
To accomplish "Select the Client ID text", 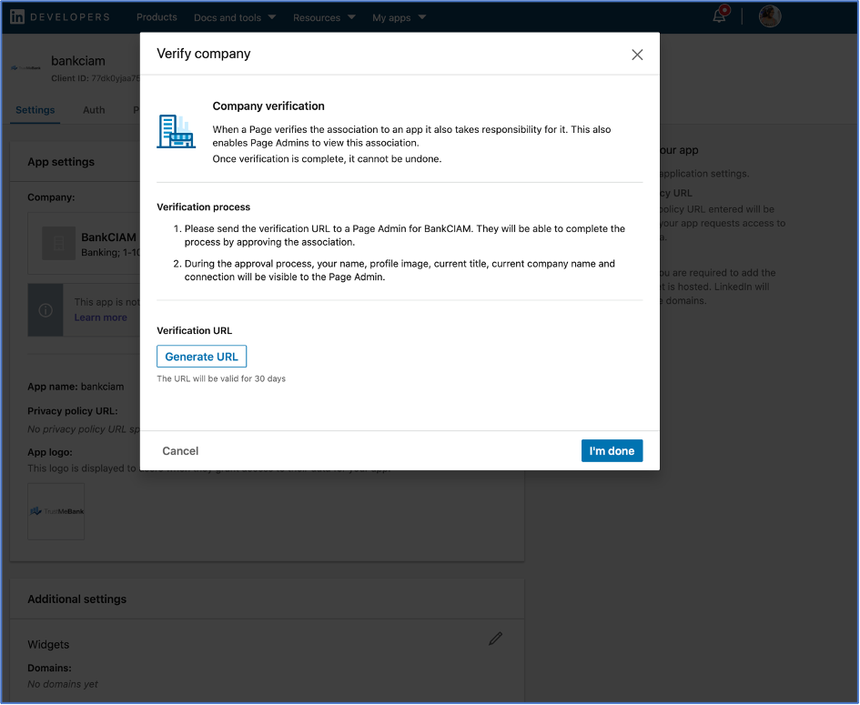I will click(96, 78).
